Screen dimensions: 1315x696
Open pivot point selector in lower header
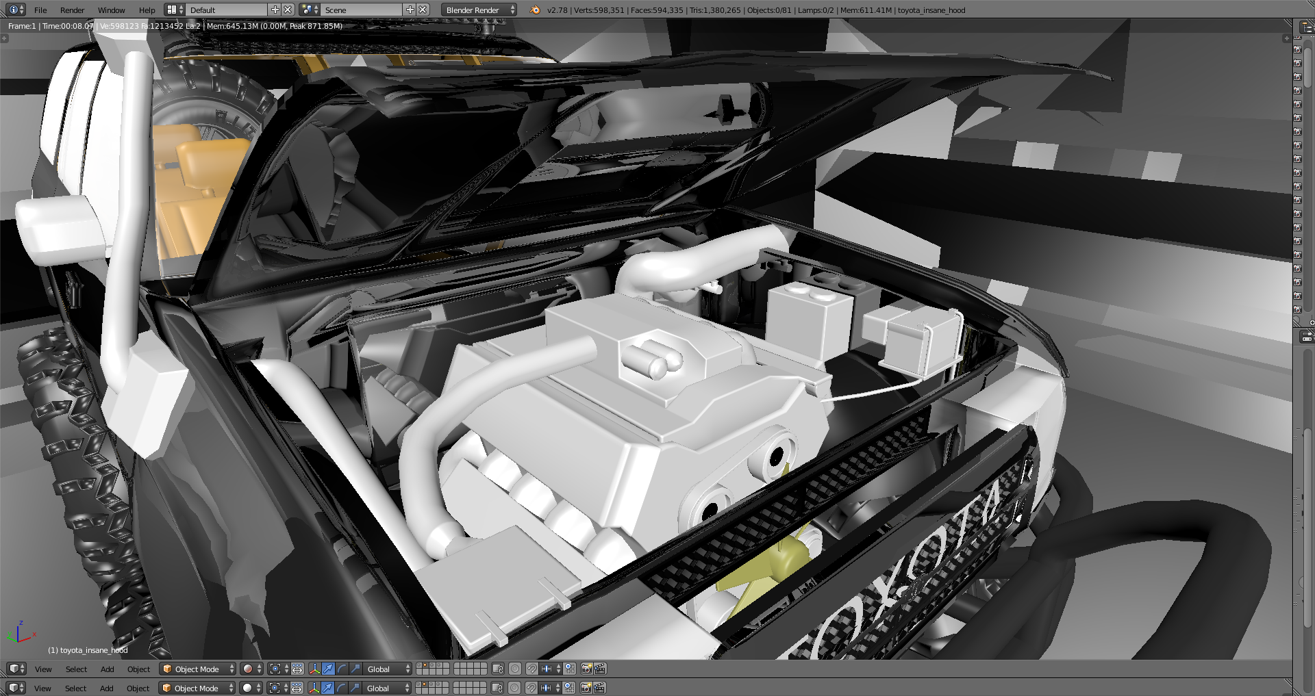point(278,688)
